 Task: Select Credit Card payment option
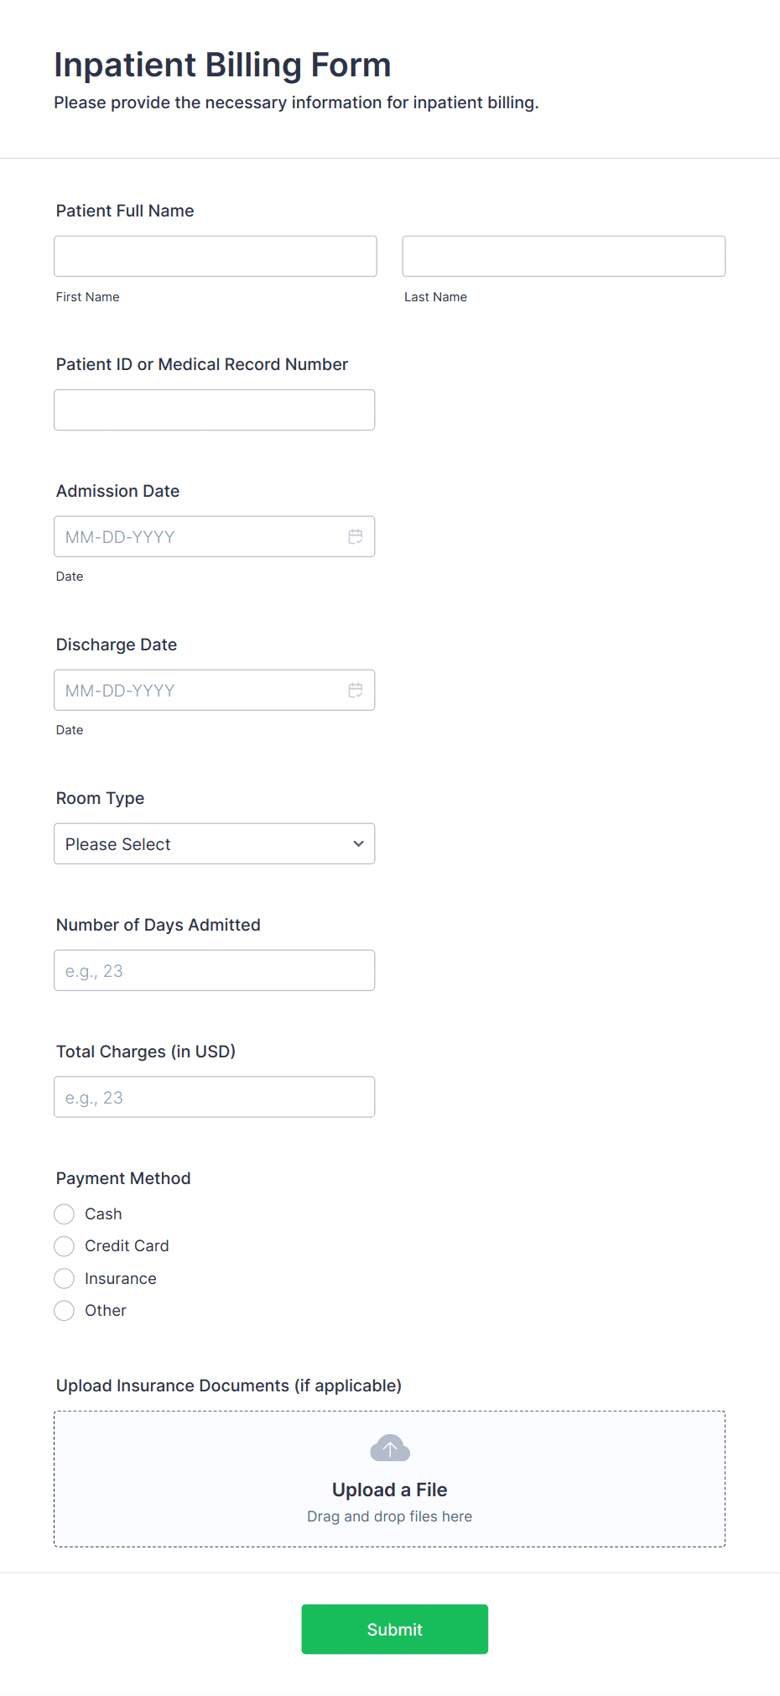click(64, 1246)
